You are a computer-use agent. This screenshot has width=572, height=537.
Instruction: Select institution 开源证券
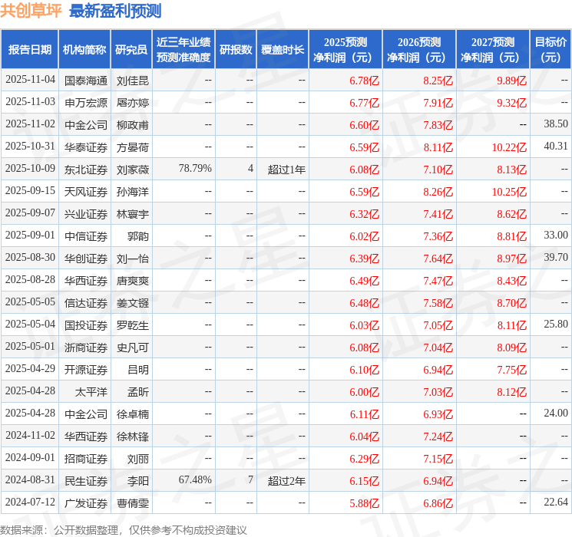click(86, 370)
